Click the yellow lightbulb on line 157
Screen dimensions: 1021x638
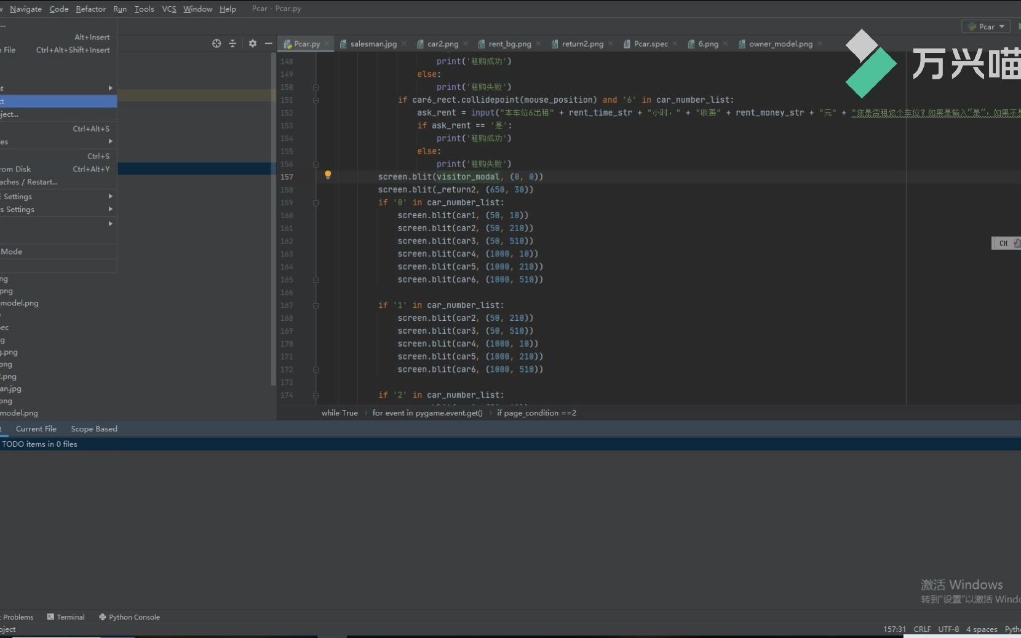pos(328,175)
